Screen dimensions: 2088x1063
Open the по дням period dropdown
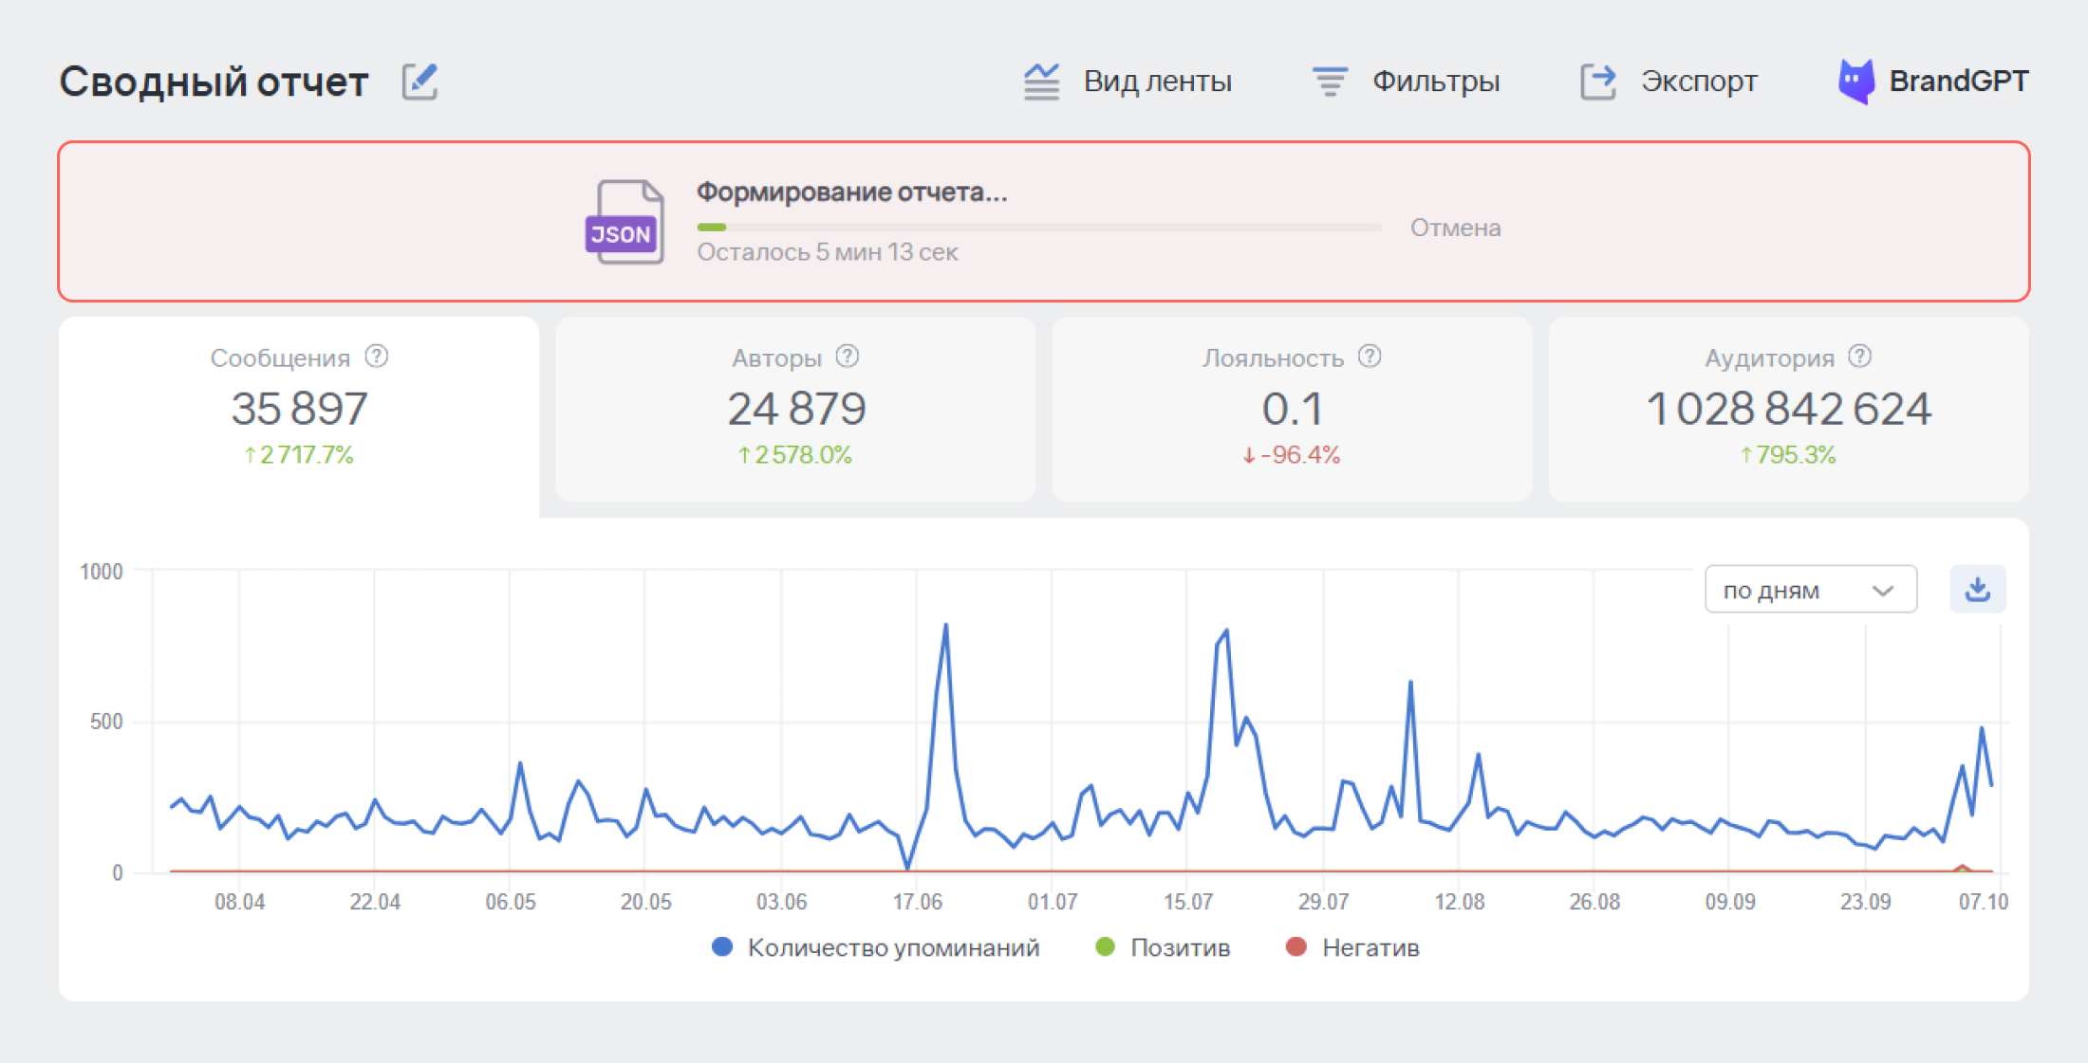(1811, 589)
